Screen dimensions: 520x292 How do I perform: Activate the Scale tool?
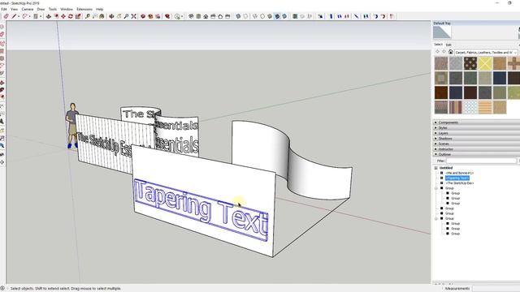78,16
